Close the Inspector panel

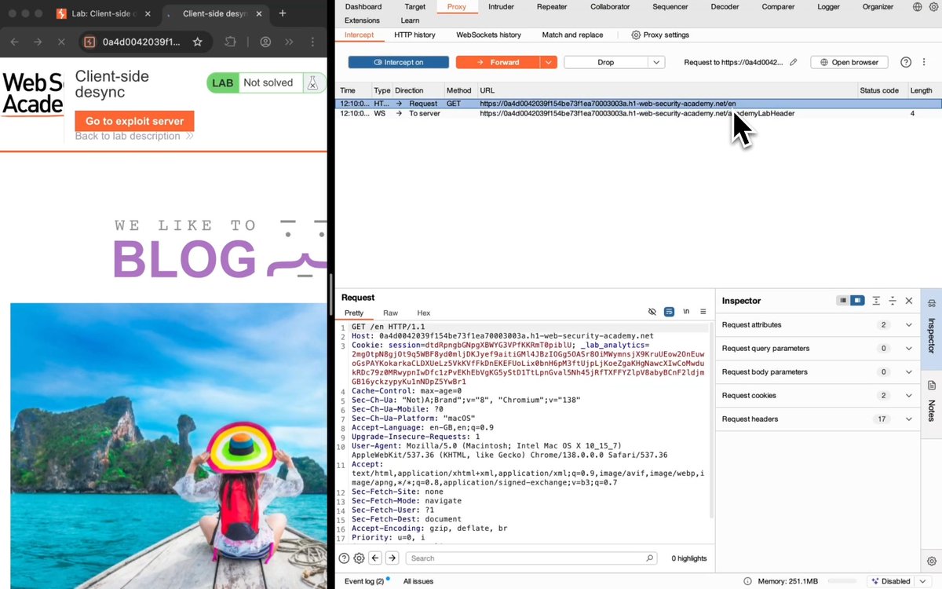click(909, 301)
